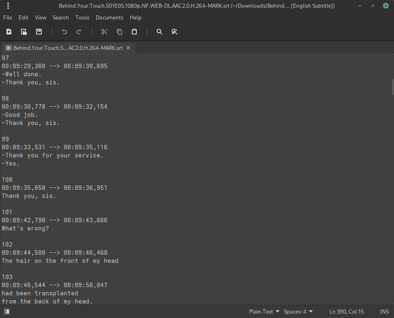Open the Documents menu

109,17
